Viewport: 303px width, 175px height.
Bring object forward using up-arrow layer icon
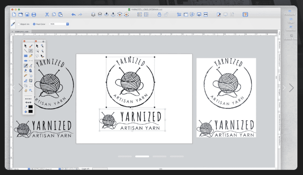tap(107, 15)
